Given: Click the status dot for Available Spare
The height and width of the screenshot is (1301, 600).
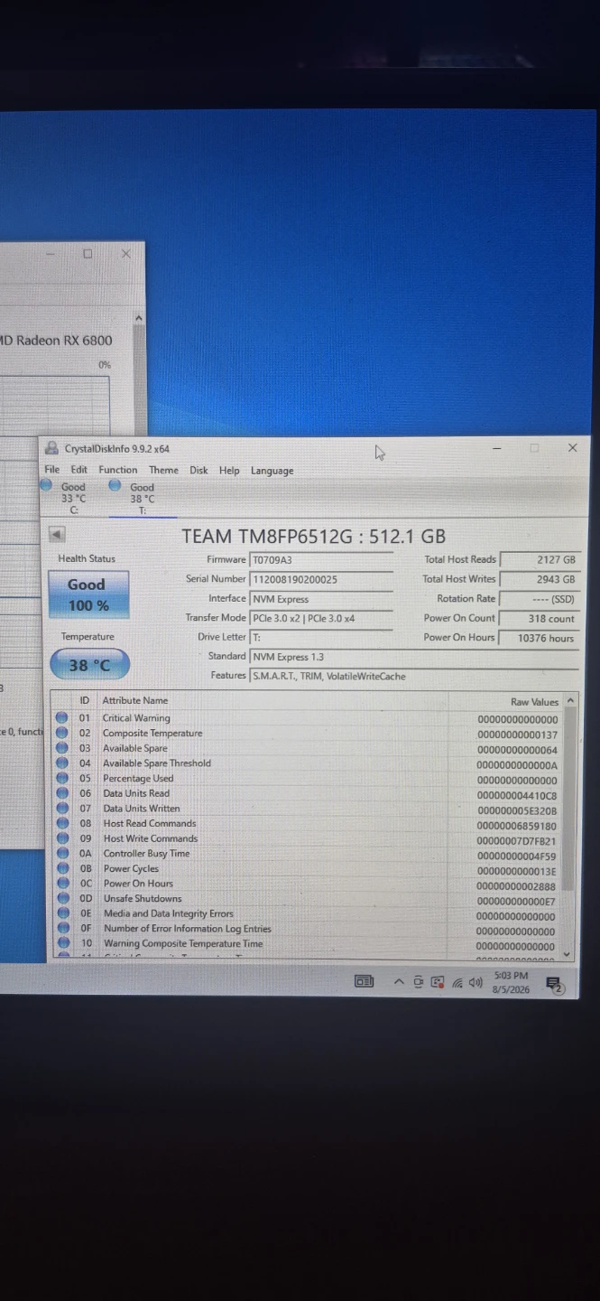Looking at the screenshot, I should point(62,748).
